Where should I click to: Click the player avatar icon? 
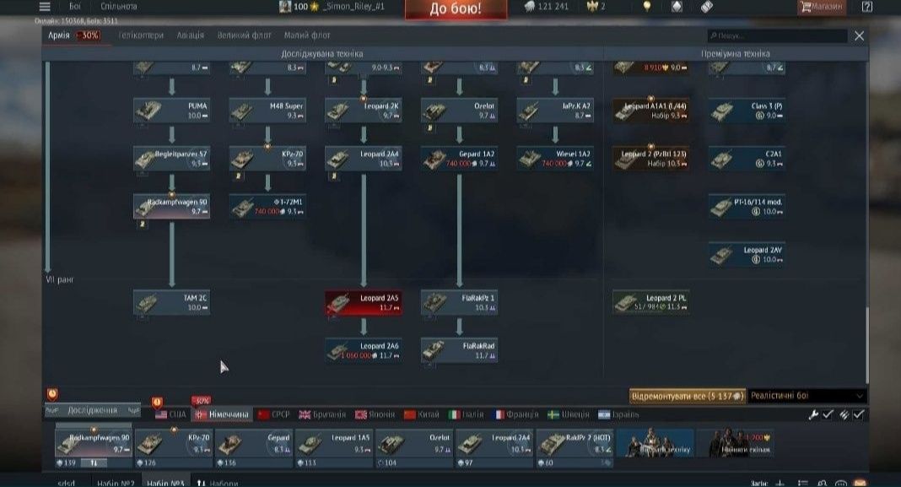[284, 6]
